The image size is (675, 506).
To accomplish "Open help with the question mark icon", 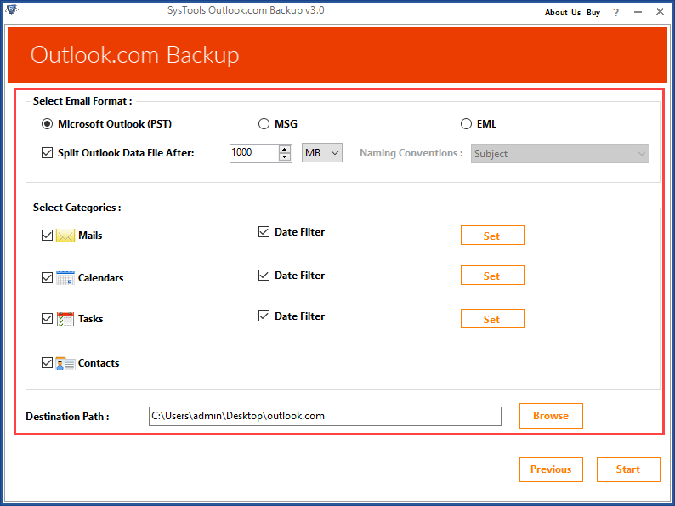I will tap(616, 13).
